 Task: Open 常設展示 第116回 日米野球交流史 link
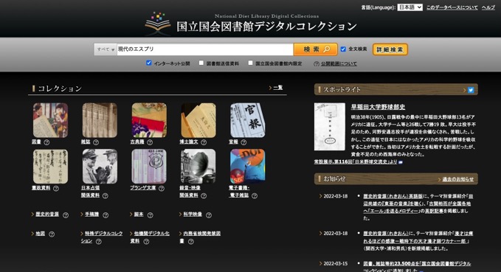click(356, 162)
